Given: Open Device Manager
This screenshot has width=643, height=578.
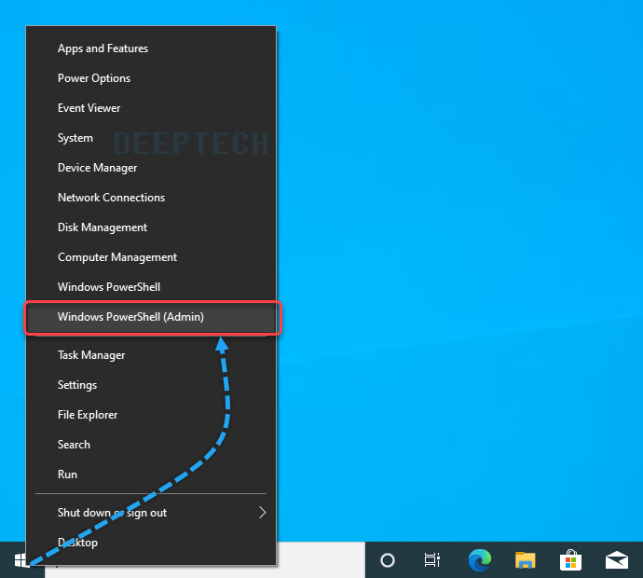Looking at the screenshot, I should coord(151,168).
